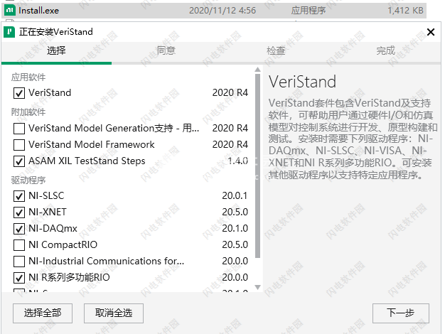
Task: Untick ASAM XIL TestStand Steps
Action: (x=19, y=161)
